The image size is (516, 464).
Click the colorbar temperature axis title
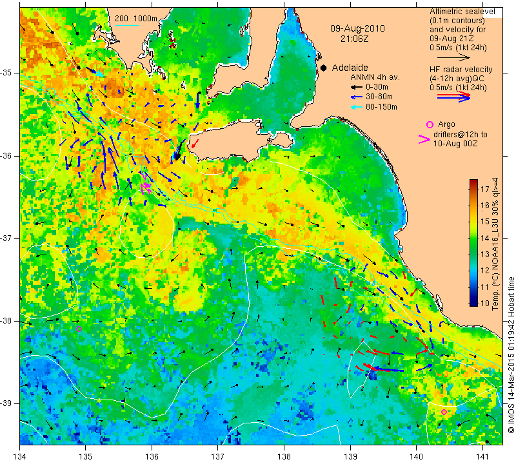[495, 244]
